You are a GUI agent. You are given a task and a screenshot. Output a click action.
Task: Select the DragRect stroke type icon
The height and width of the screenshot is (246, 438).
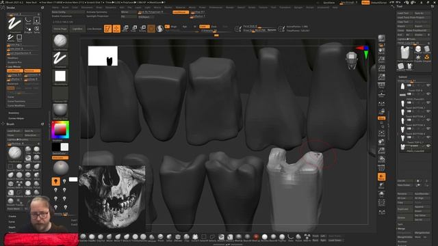(36, 20)
